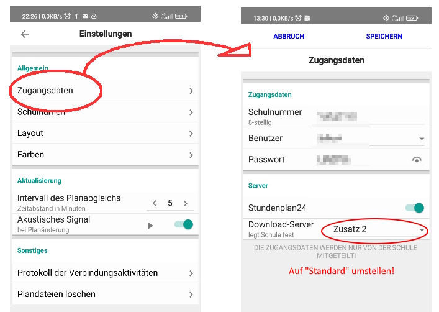Viewport: 439px width, 312px height.
Task: Toggle the Akustisches Signal switch
Action: (x=184, y=224)
